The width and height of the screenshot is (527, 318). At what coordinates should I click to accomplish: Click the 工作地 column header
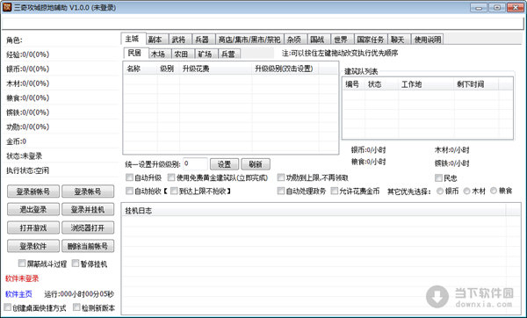427,84
